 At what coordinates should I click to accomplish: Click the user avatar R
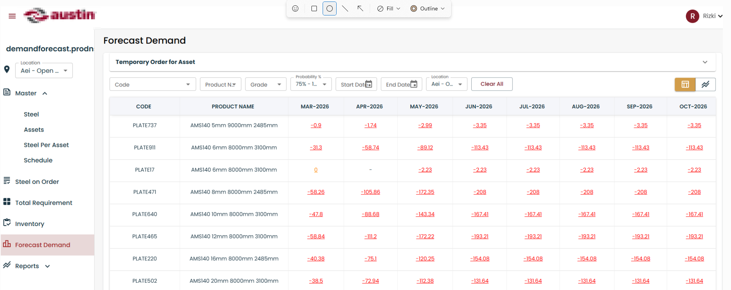pyautogui.click(x=692, y=16)
